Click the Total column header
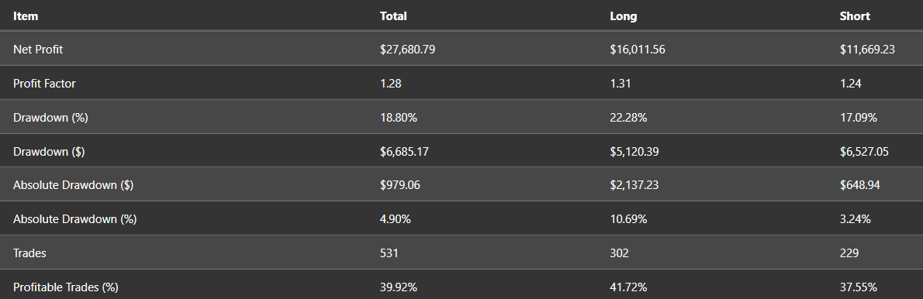This screenshot has height=299, width=923. tap(393, 15)
